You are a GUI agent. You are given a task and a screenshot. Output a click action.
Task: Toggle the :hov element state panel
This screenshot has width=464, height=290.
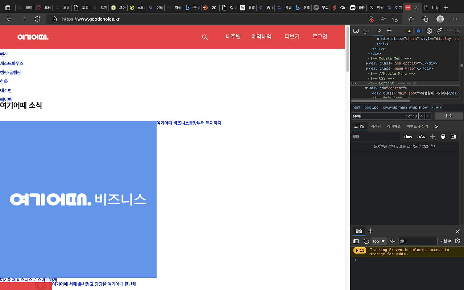pyautogui.click(x=408, y=137)
